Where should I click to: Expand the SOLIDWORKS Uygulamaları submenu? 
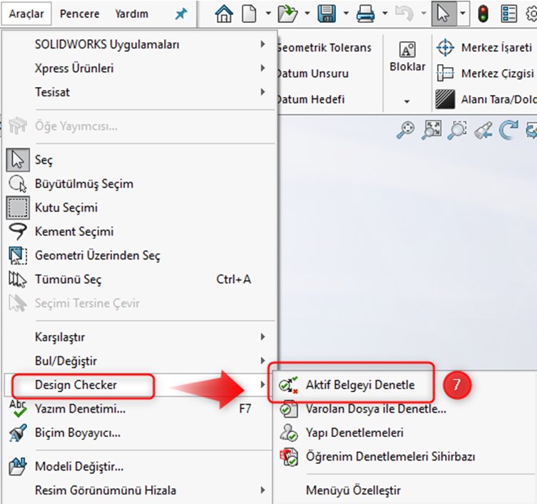pyautogui.click(x=140, y=44)
